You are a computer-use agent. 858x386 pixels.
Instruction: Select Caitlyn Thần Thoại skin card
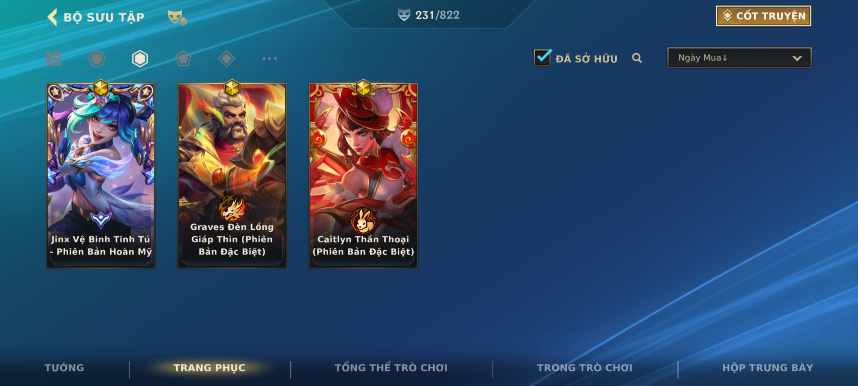pos(363,175)
